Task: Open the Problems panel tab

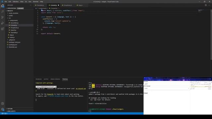Action: (x=38, y=79)
